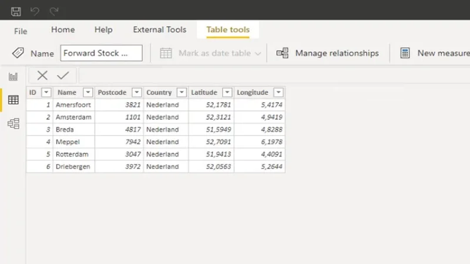470x264 pixels.
Task: Commit formula with checkmark icon
Action: (x=63, y=76)
